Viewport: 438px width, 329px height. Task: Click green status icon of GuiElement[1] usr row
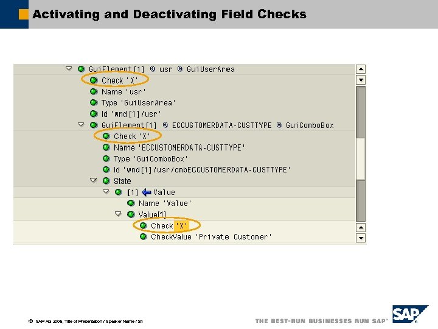(82, 69)
